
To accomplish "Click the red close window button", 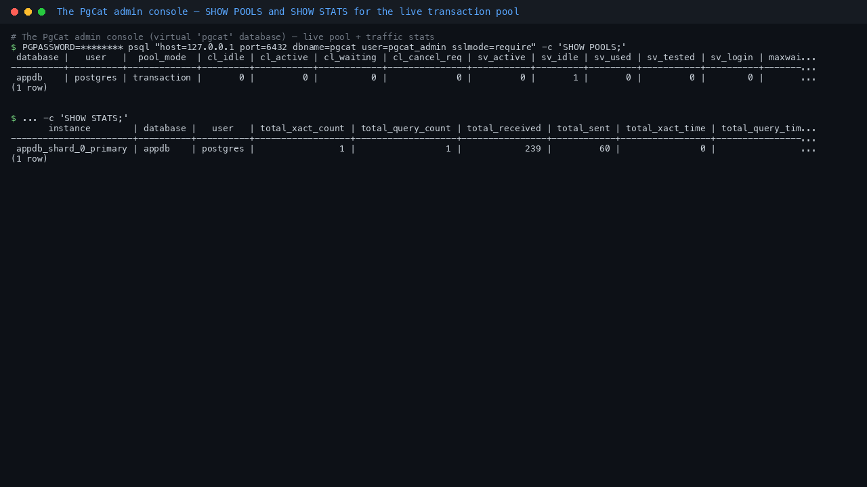I will point(14,11).
